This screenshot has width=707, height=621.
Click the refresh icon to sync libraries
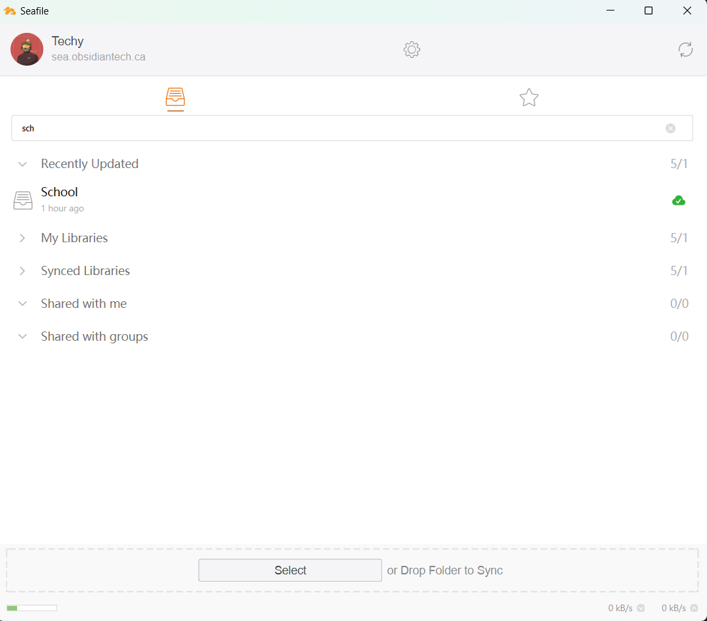pos(685,49)
